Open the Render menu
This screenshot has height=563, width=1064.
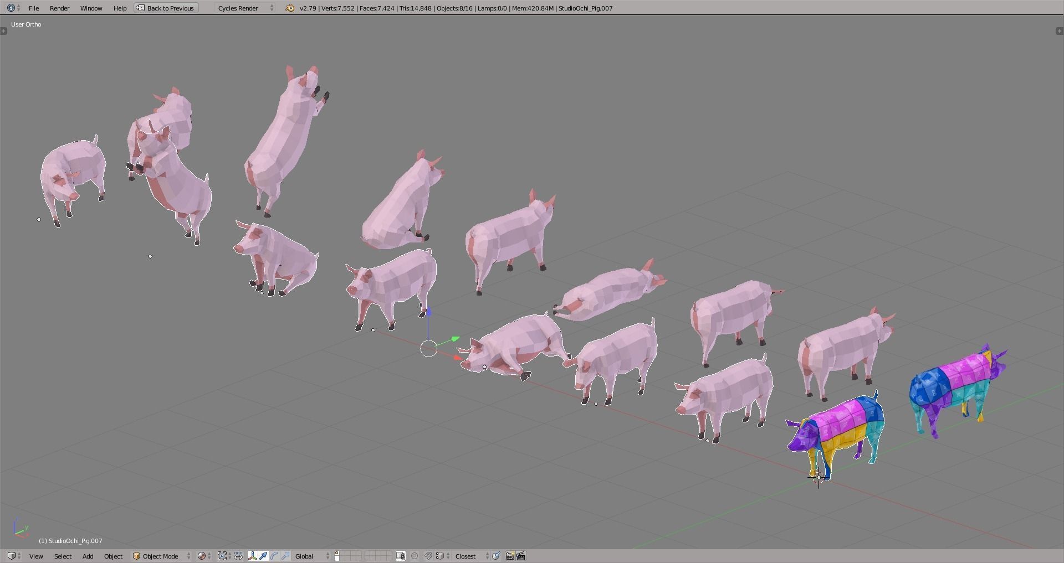coord(59,8)
